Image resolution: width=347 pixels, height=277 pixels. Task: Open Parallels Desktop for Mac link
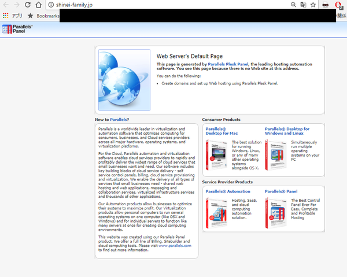(x=222, y=131)
